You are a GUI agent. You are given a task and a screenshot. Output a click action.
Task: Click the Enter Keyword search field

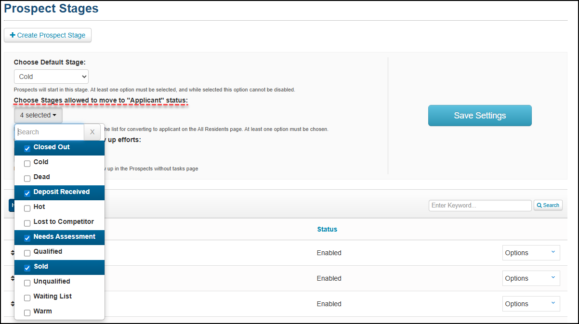(x=480, y=206)
